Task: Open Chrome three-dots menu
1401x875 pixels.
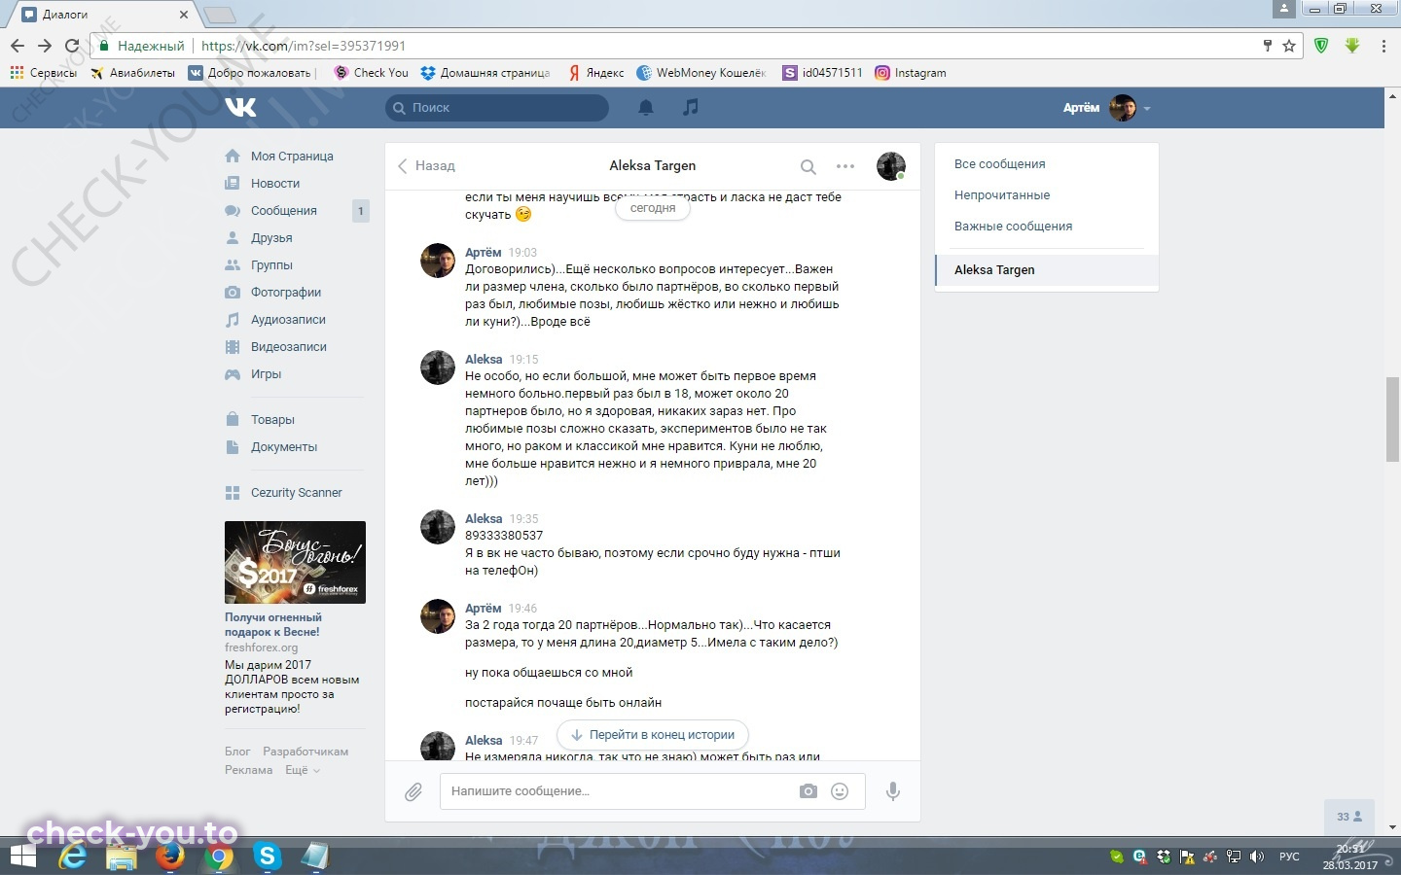Action: 1383,46
